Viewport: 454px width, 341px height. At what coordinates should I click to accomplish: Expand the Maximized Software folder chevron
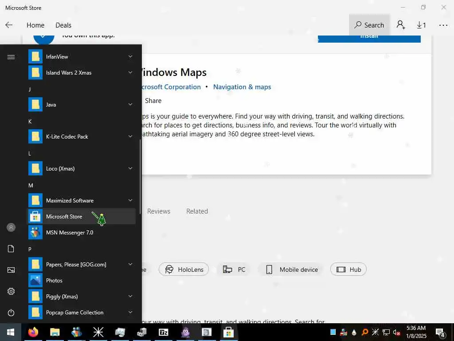pos(130,200)
